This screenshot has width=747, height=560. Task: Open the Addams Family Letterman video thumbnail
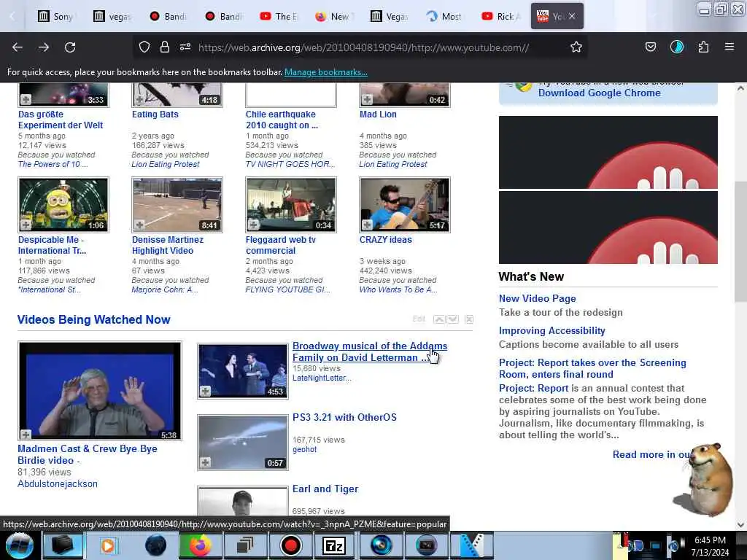click(x=243, y=371)
